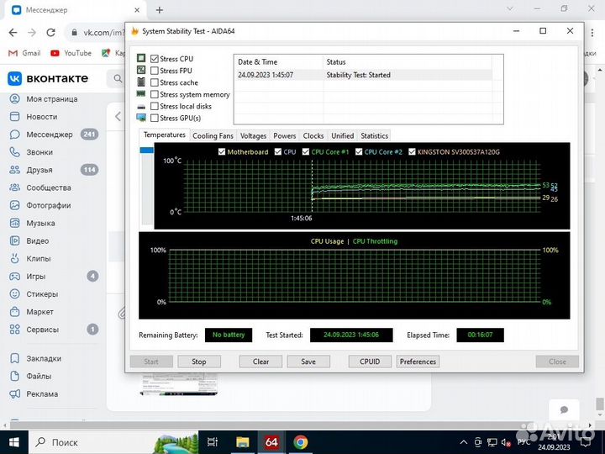Click the Save button

coord(308,362)
